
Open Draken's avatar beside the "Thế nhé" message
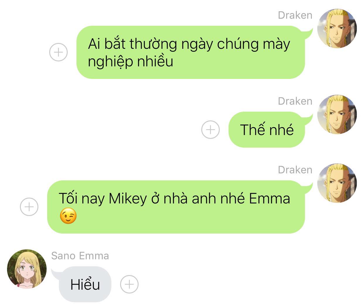tap(337, 114)
